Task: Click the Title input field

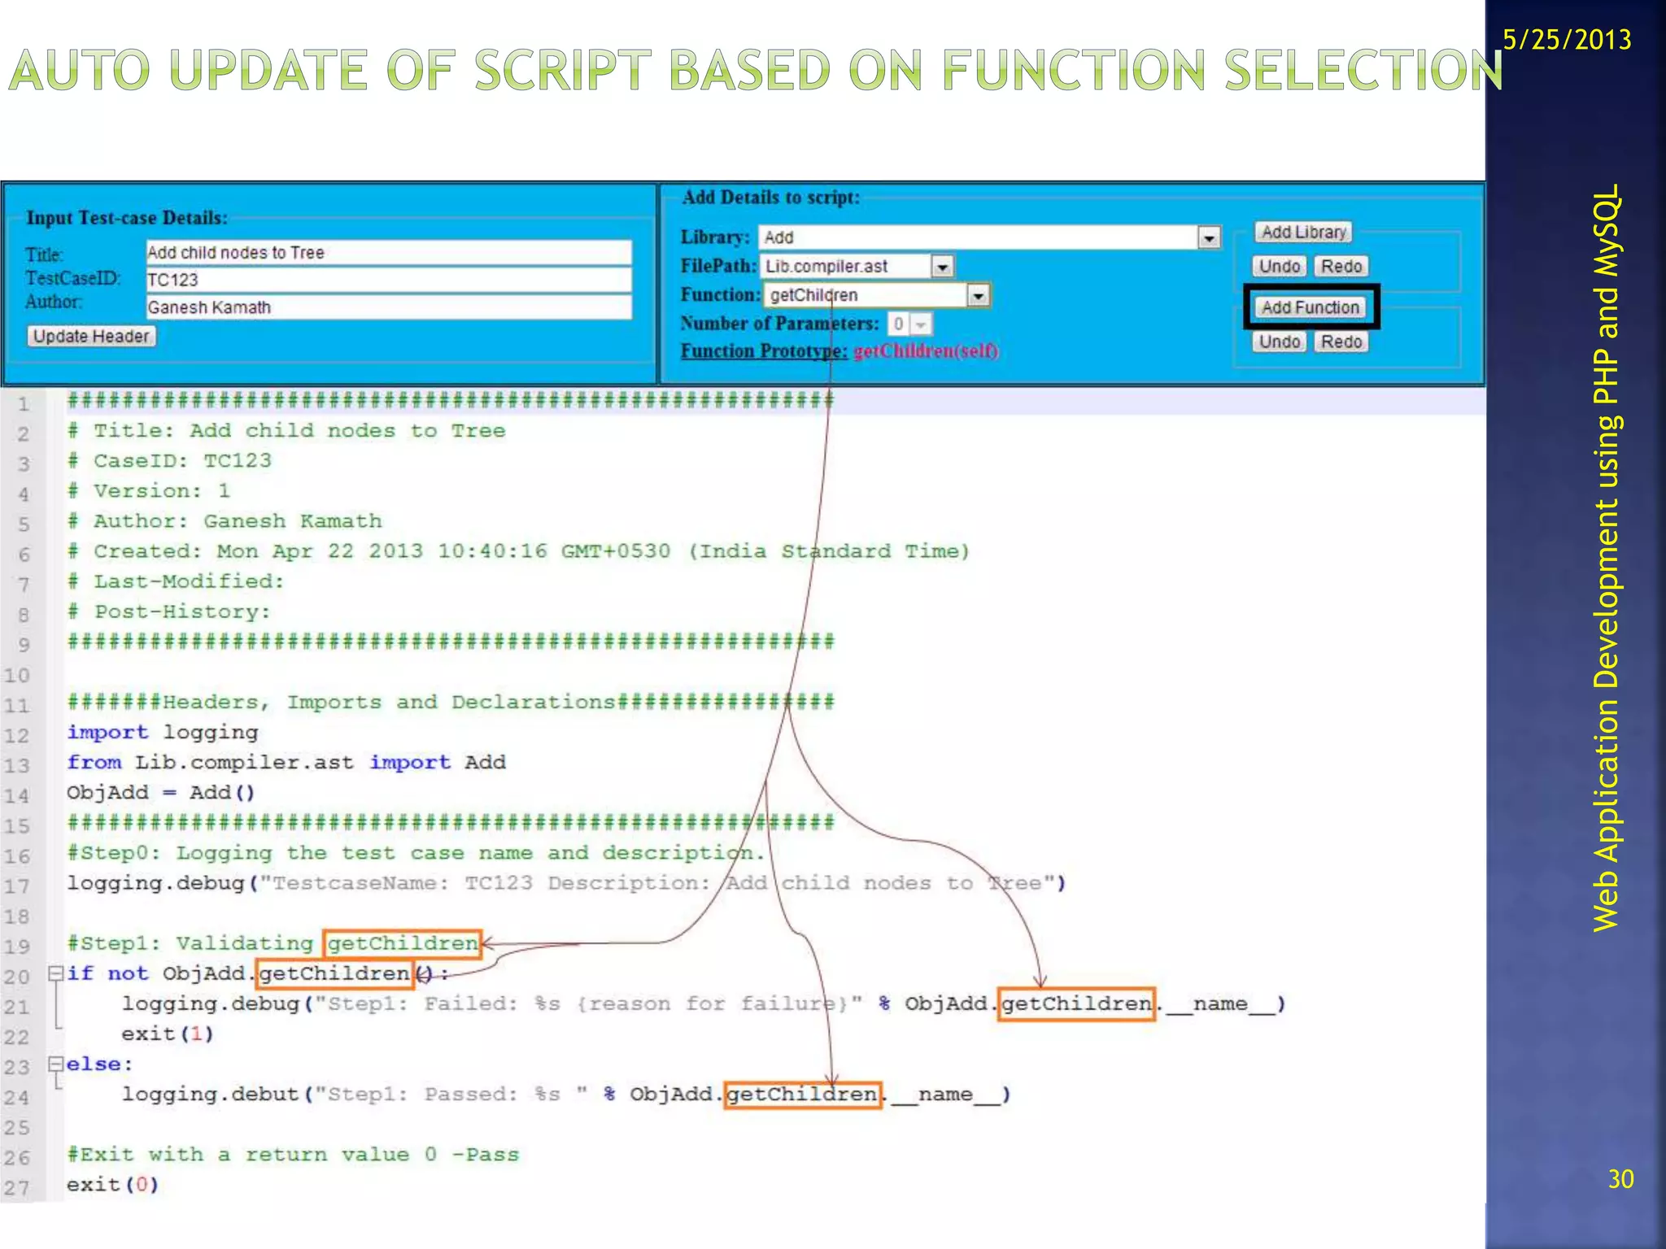Action: pyautogui.click(x=388, y=253)
